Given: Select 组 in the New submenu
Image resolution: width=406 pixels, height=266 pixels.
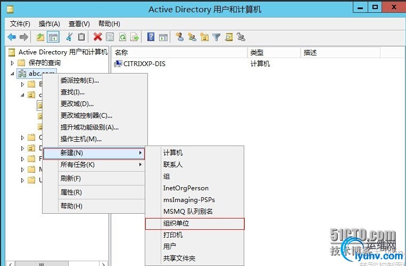Looking at the screenshot, I should pyautogui.click(x=194, y=176).
